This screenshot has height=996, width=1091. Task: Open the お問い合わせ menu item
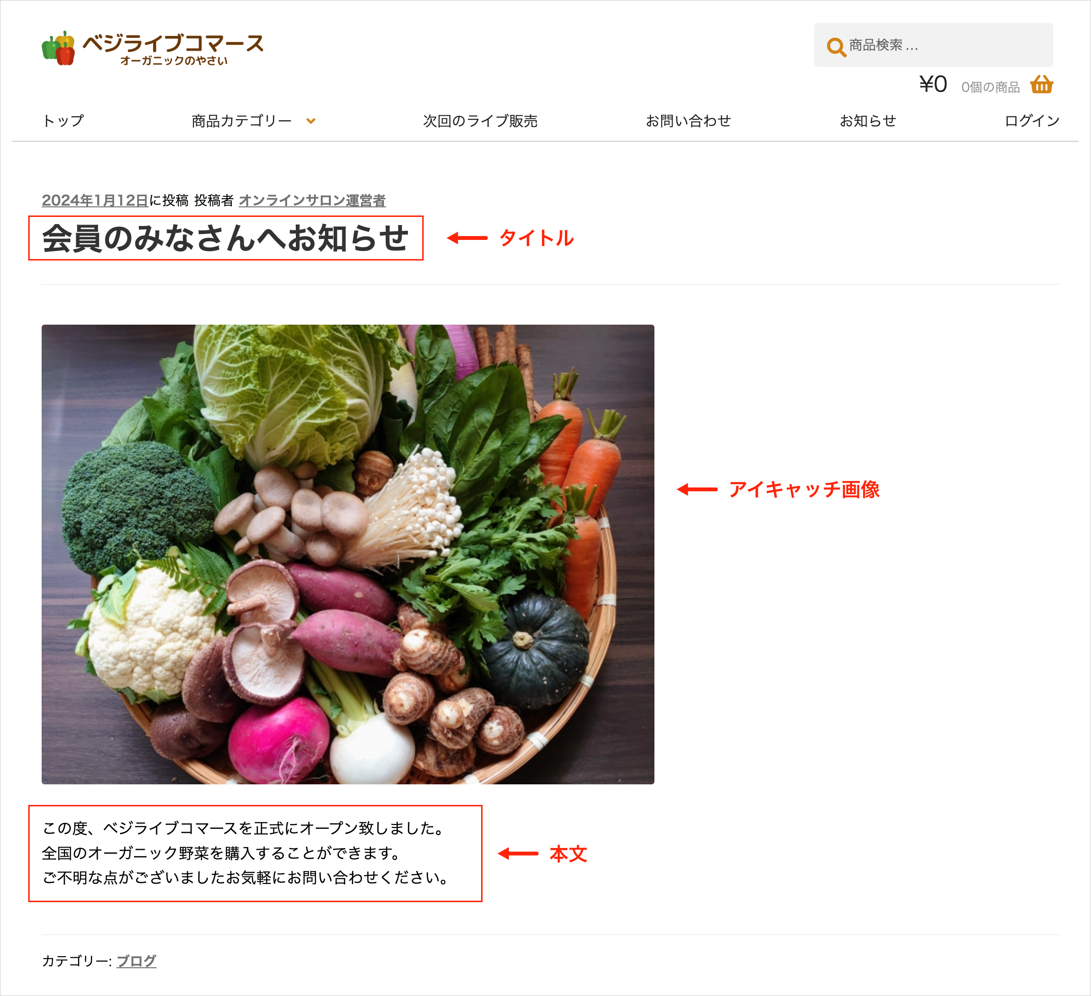point(688,121)
